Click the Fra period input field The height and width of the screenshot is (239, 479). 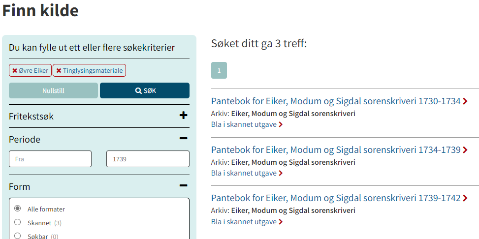(x=50, y=159)
